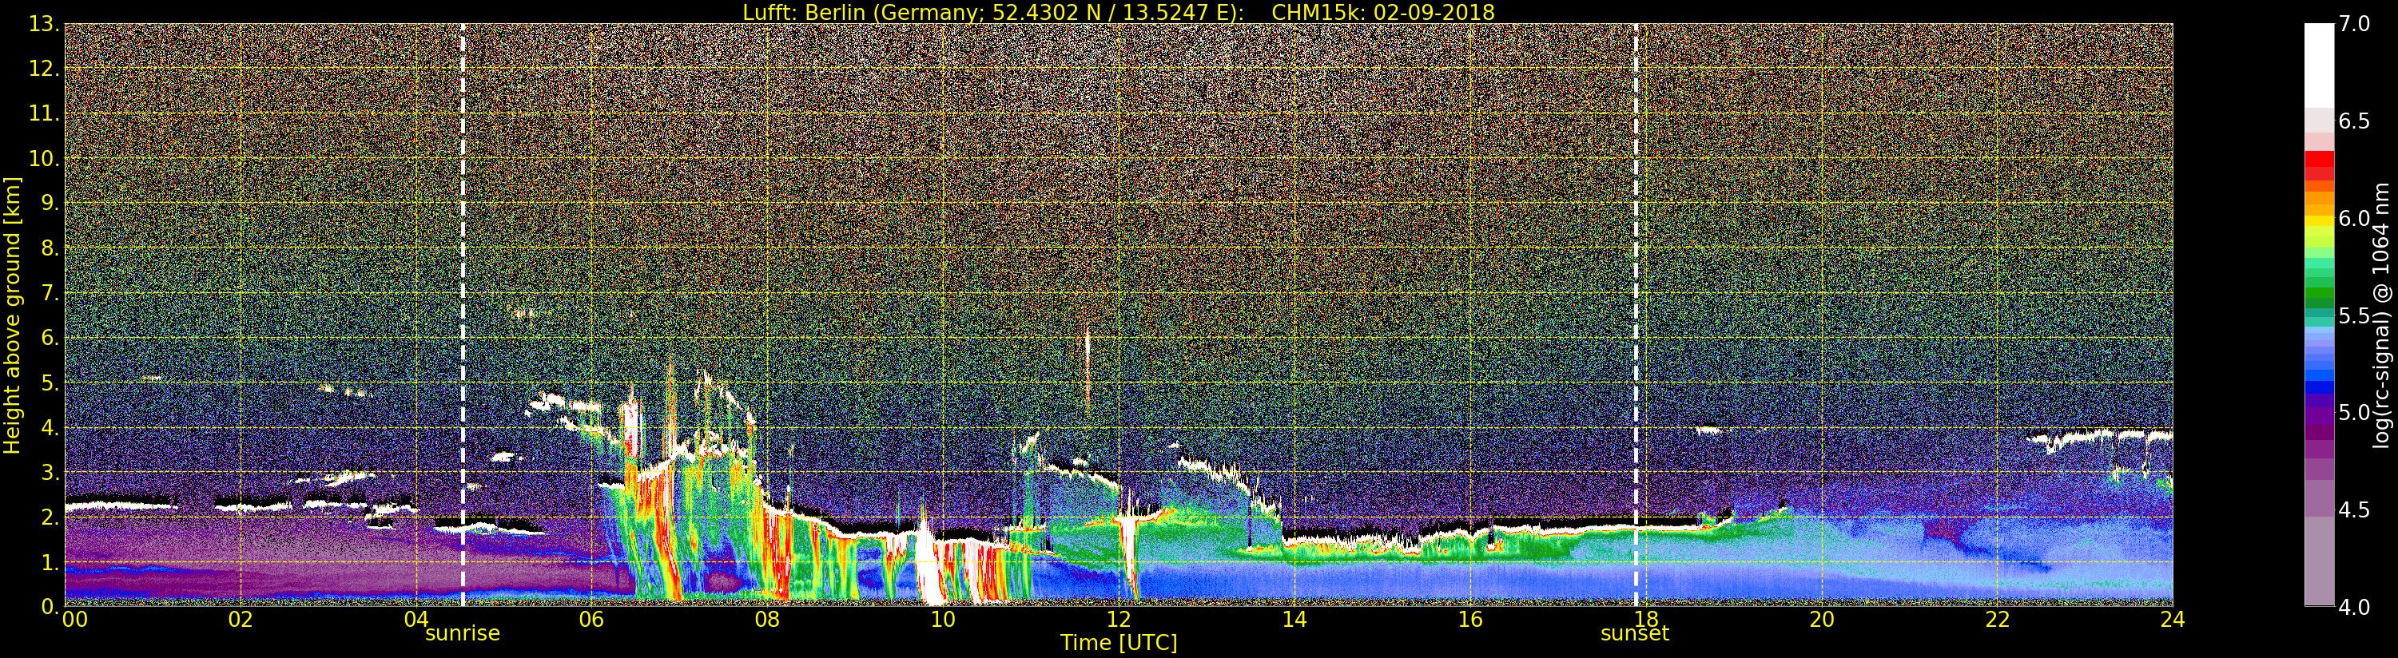2398x658 pixels.
Task: Click the colorbar tick value "4.5"
Action: [x=2354, y=510]
